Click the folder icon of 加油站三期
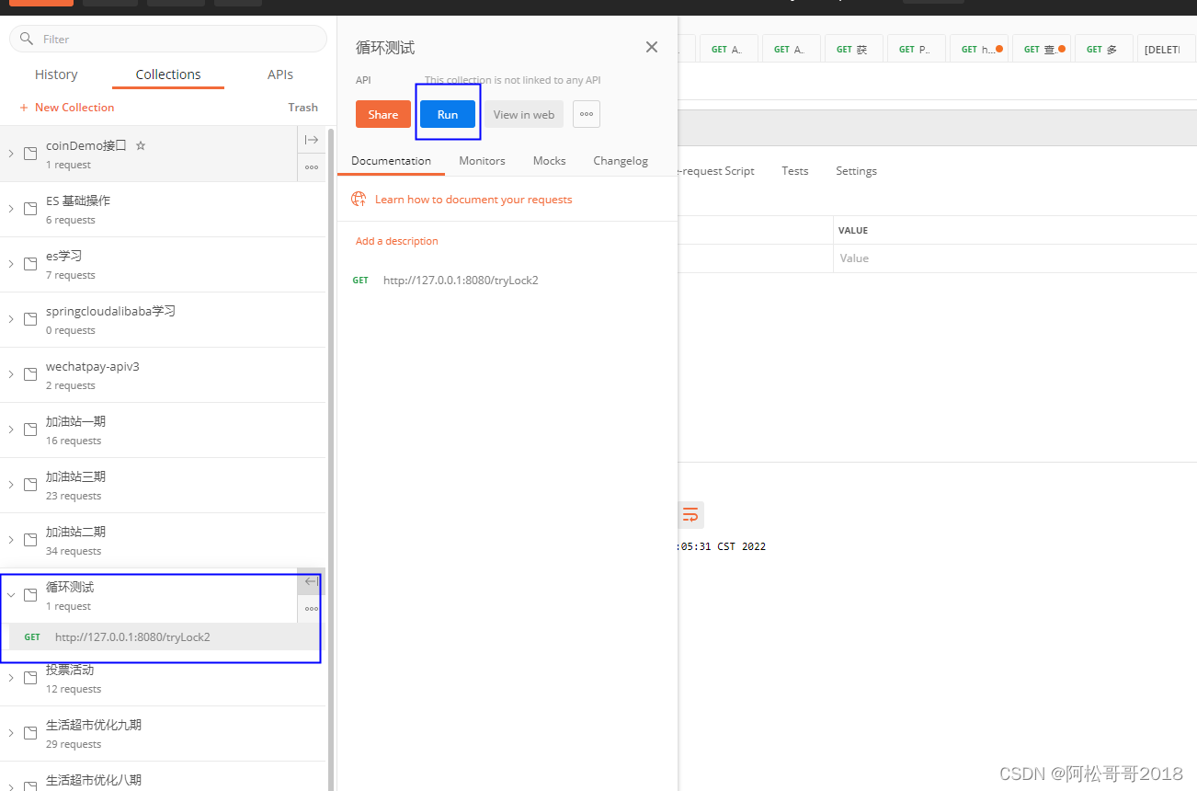Screen dimensions: 1197x791 [30, 485]
